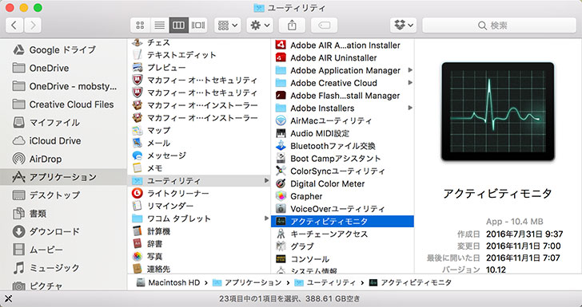This screenshot has width=582, height=307.
Task: Open Creative Cloud Files in sidebar
Action: tap(63, 104)
